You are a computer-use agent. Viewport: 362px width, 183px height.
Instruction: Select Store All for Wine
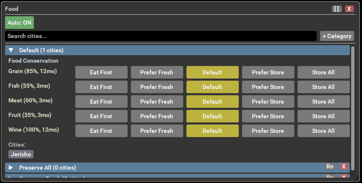click(x=323, y=131)
